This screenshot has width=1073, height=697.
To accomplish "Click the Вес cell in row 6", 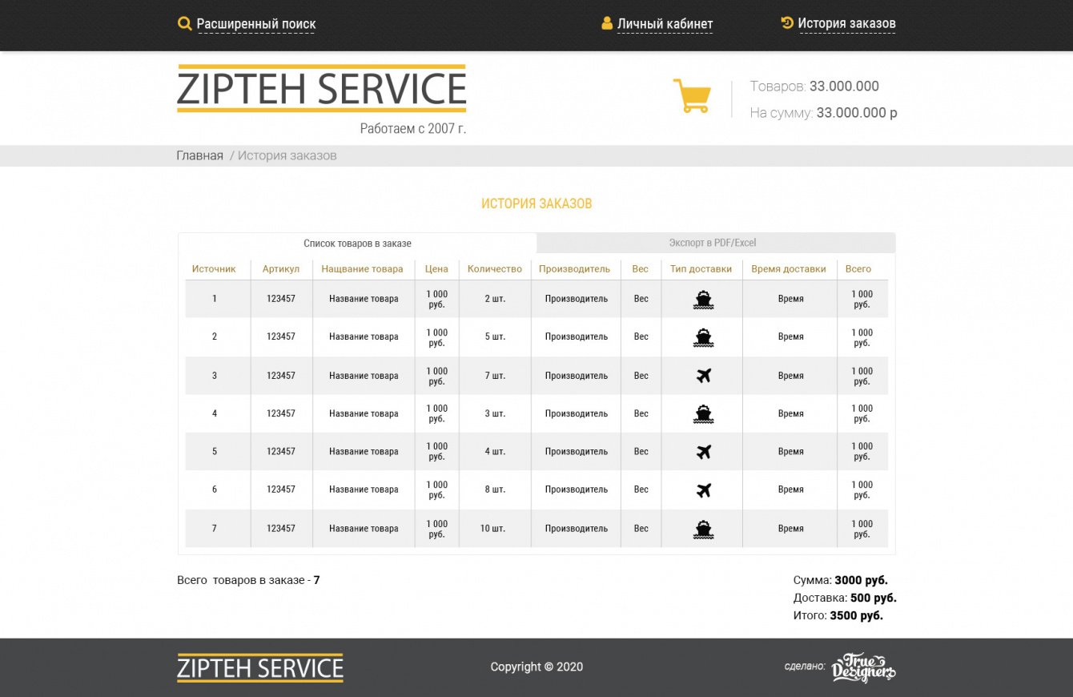I will coord(641,490).
